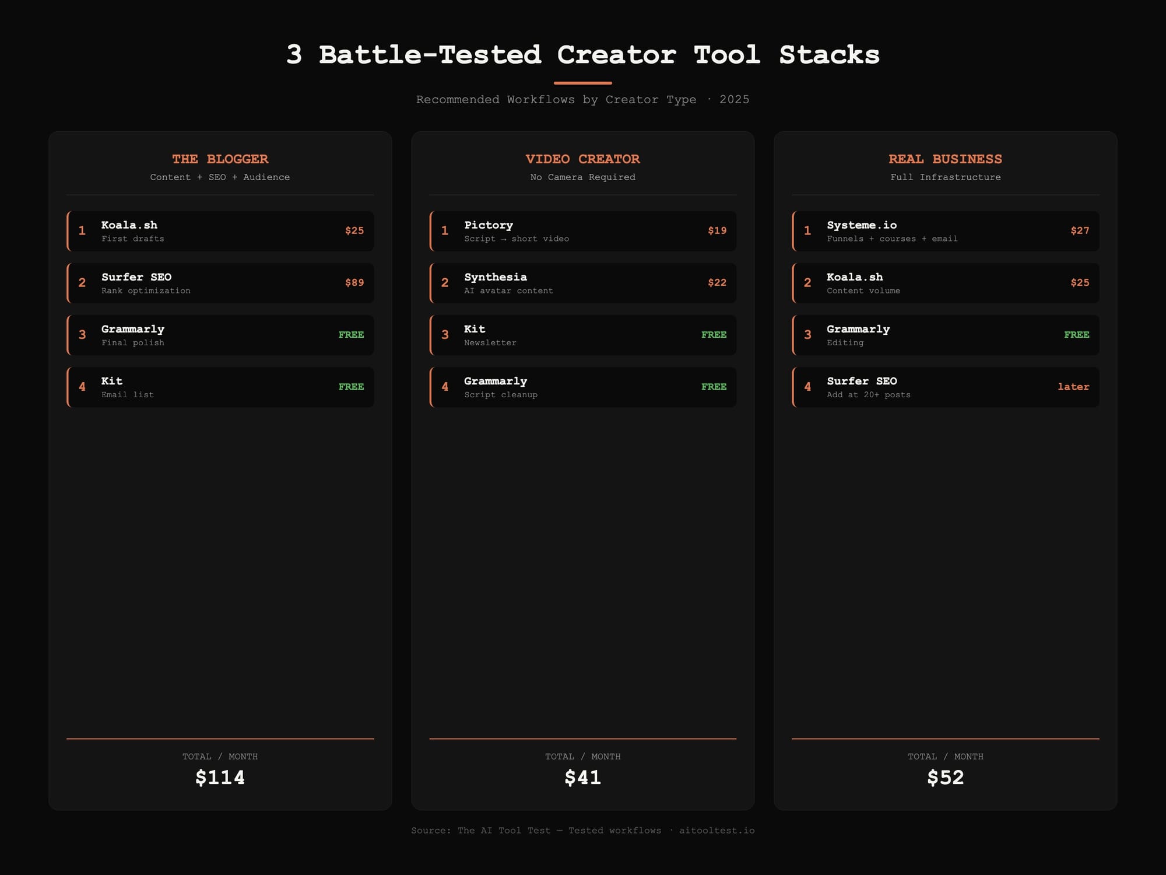Screen dimensions: 1166x875
Task: Click the 'VIDEO CREATOR' card heading
Action: 583,159
